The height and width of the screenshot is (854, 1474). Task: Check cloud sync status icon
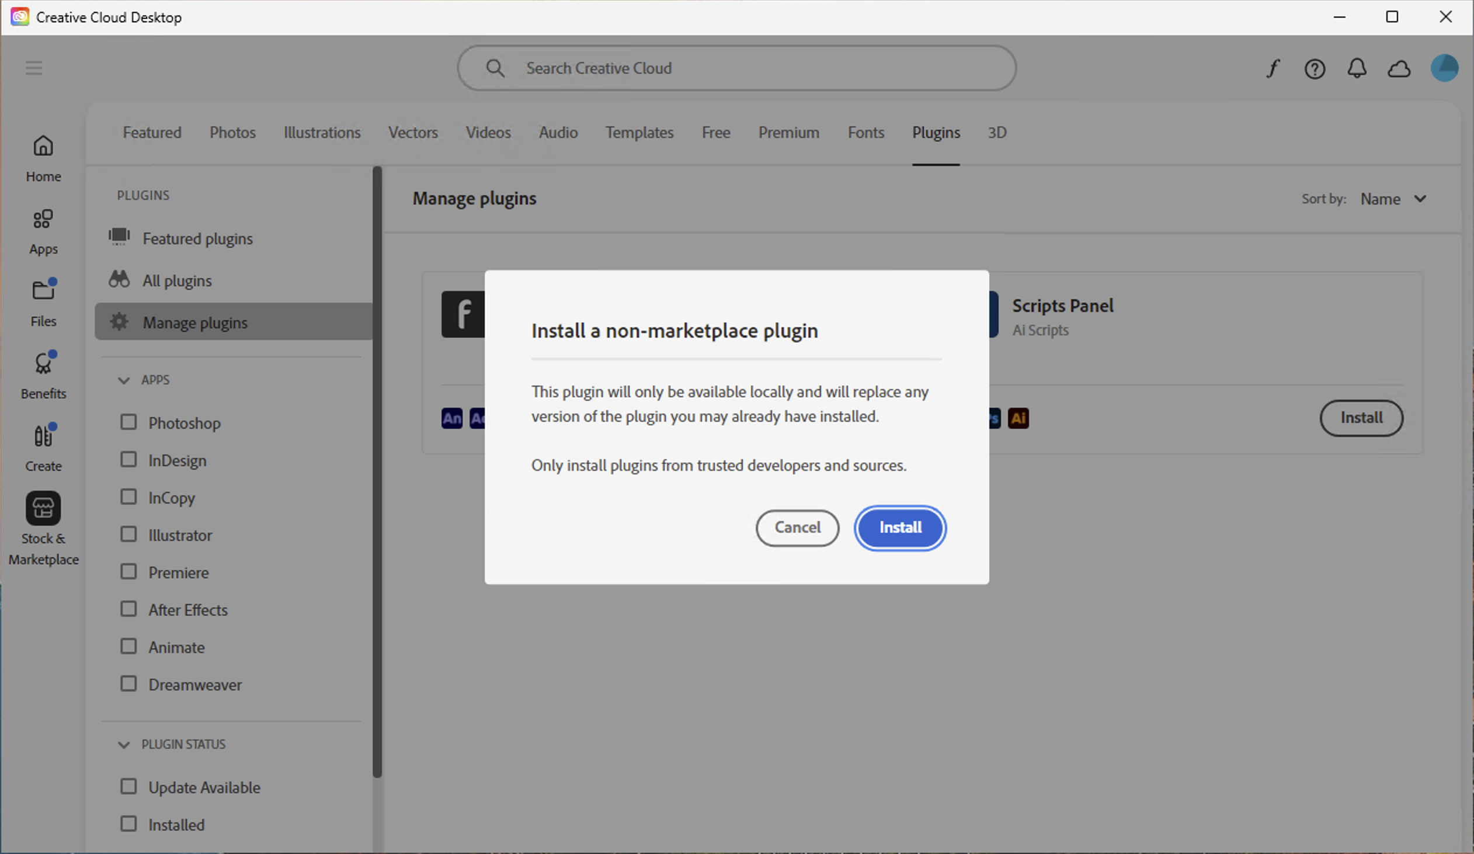[x=1399, y=69]
